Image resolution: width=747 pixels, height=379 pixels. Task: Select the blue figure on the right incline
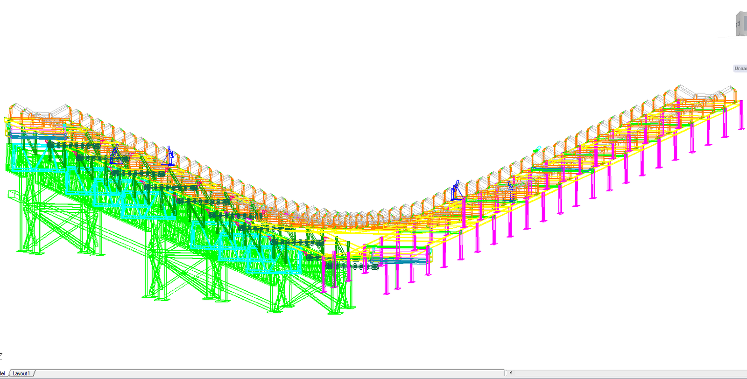click(x=456, y=190)
